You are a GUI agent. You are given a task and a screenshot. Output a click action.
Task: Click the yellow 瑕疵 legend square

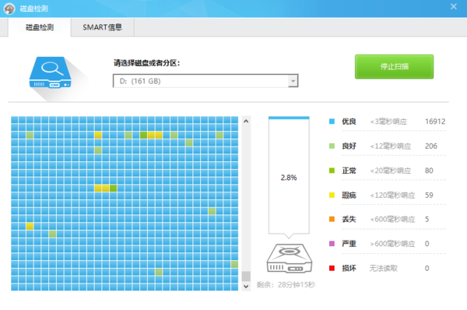[332, 195]
